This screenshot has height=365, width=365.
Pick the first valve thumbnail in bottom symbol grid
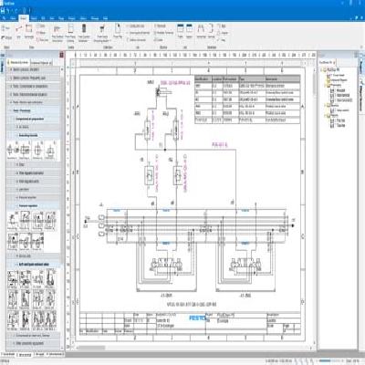tap(13, 279)
